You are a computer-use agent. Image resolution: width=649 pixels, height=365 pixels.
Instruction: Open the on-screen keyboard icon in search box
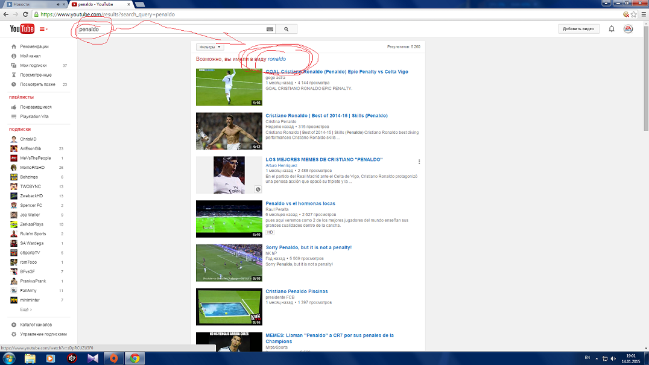pos(270,29)
